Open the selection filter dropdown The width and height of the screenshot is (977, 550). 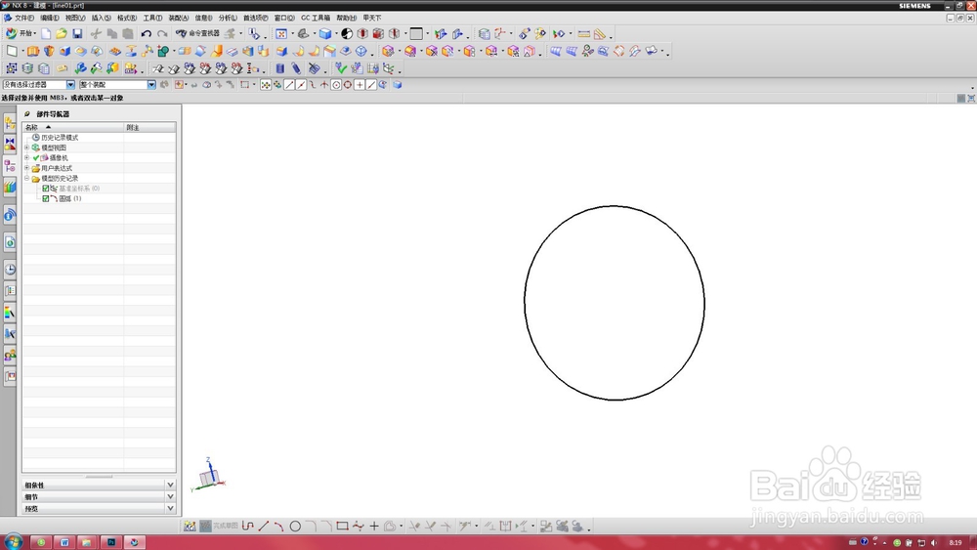click(70, 85)
